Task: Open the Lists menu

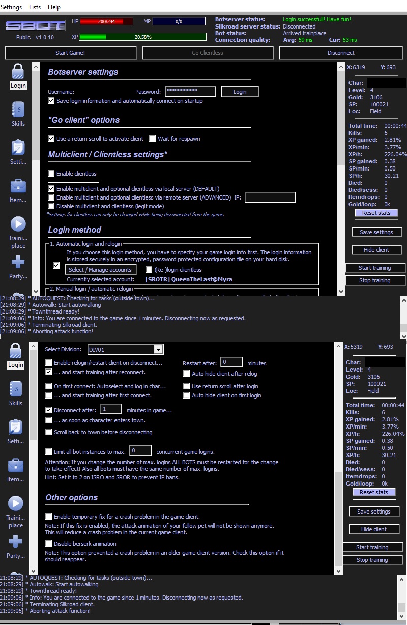Action: point(35,7)
